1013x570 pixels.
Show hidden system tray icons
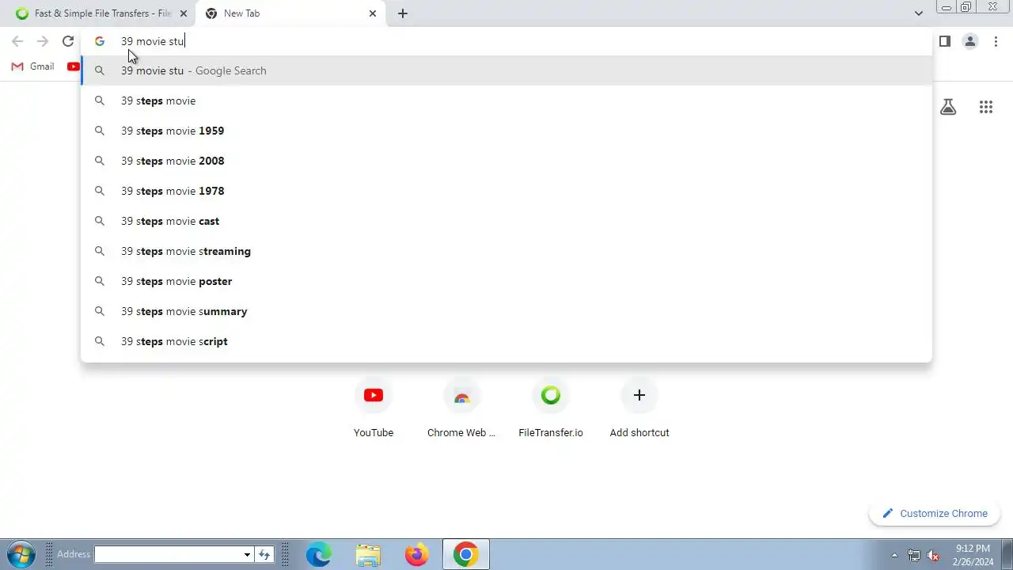coord(894,555)
